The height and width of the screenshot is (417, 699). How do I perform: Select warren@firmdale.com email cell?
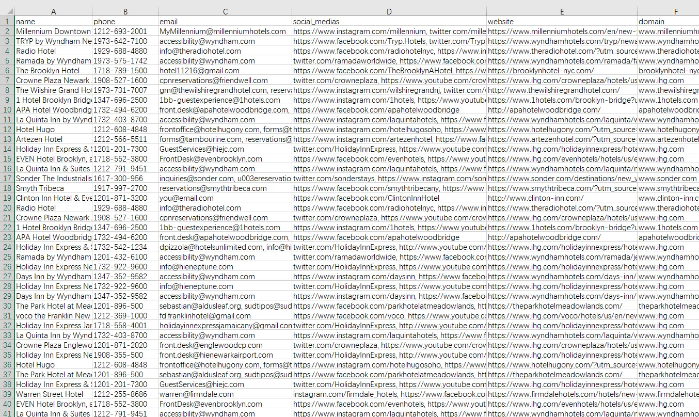coord(225,394)
